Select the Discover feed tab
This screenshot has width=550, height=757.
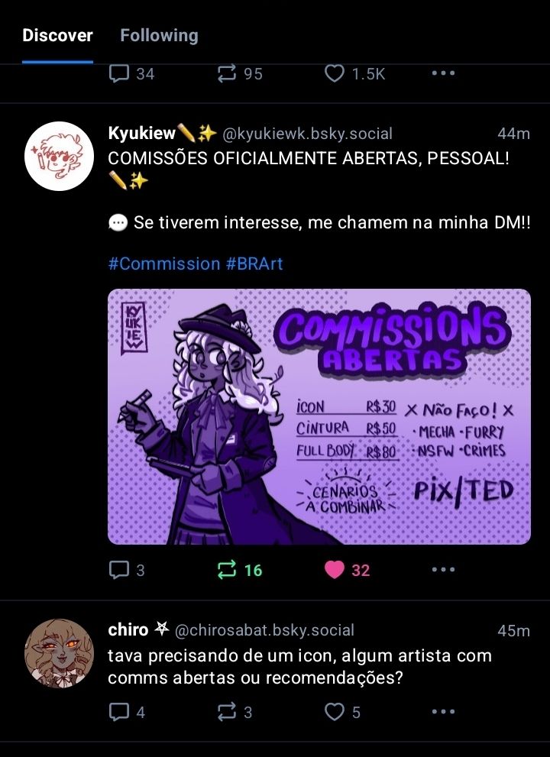[57, 35]
